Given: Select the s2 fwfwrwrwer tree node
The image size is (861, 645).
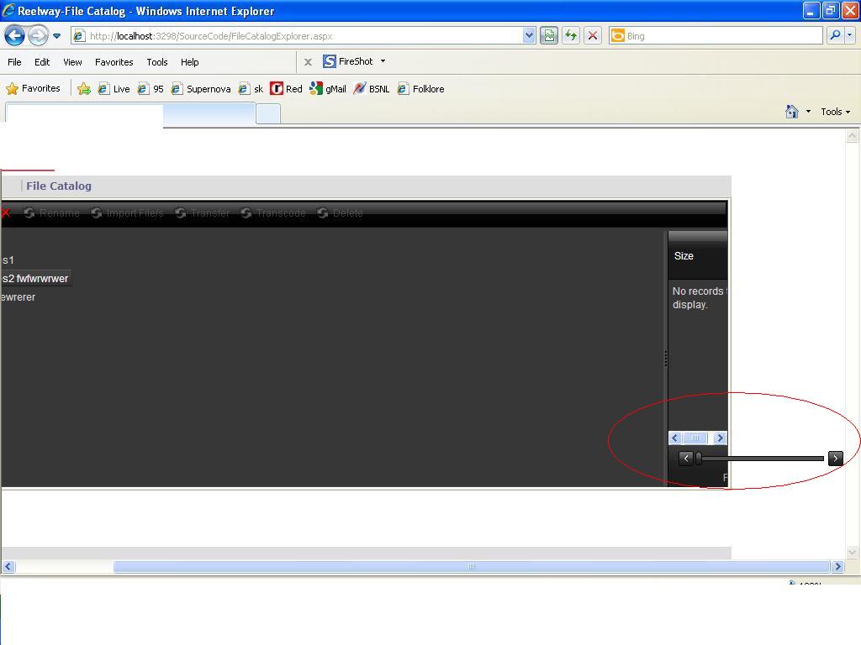Looking at the screenshot, I should pos(35,279).
